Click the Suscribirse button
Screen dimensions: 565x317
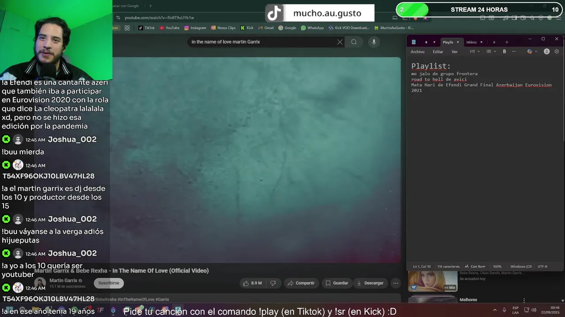point(109,283)
